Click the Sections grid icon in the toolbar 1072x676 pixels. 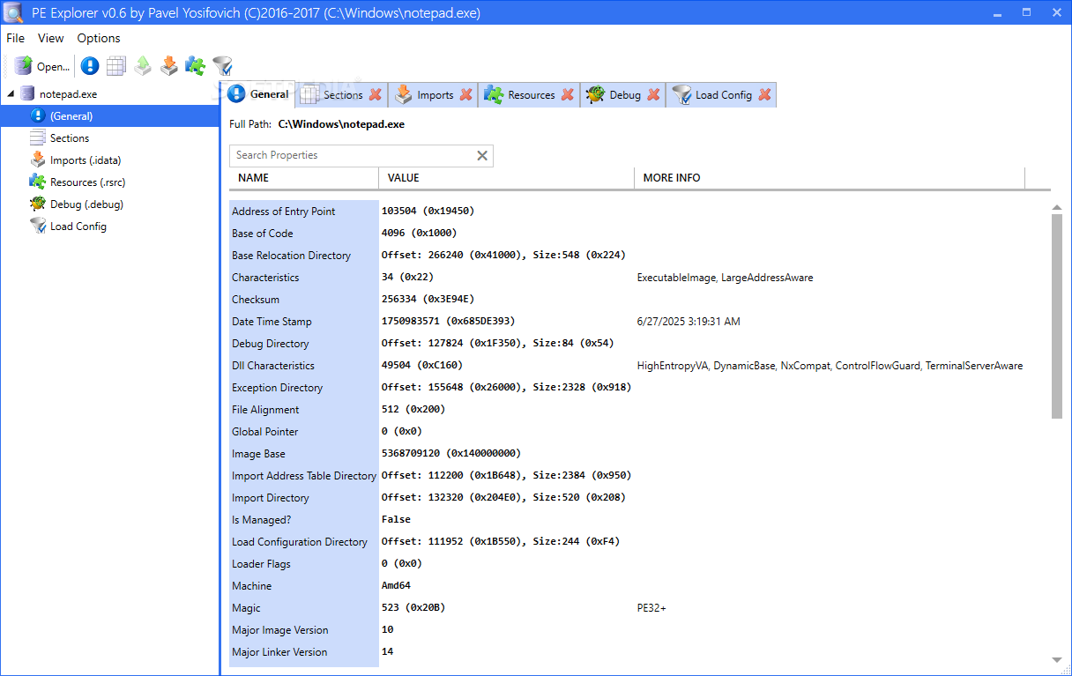click(x=115, y=66)
